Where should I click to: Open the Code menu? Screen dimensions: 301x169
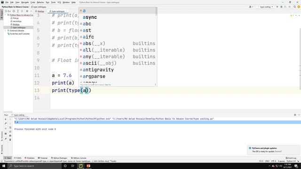tap(33, 2)
